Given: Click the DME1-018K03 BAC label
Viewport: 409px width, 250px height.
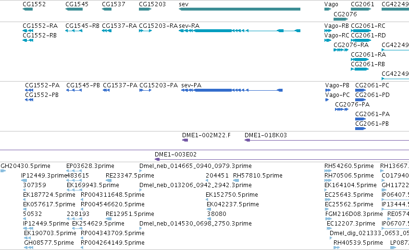Looking at the screenshot, I should click(x=265, y=135).
